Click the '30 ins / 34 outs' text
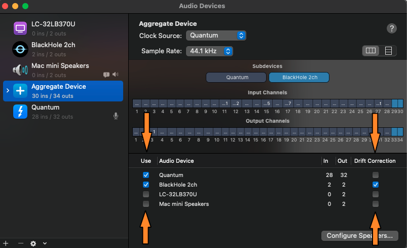 pos(52,96)
